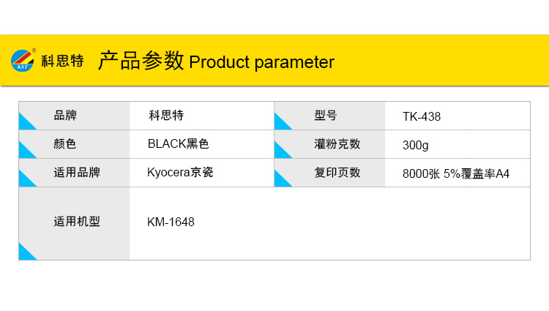Click the 科思特 brand name in the header
549x311 pixels.
[62, 62]
